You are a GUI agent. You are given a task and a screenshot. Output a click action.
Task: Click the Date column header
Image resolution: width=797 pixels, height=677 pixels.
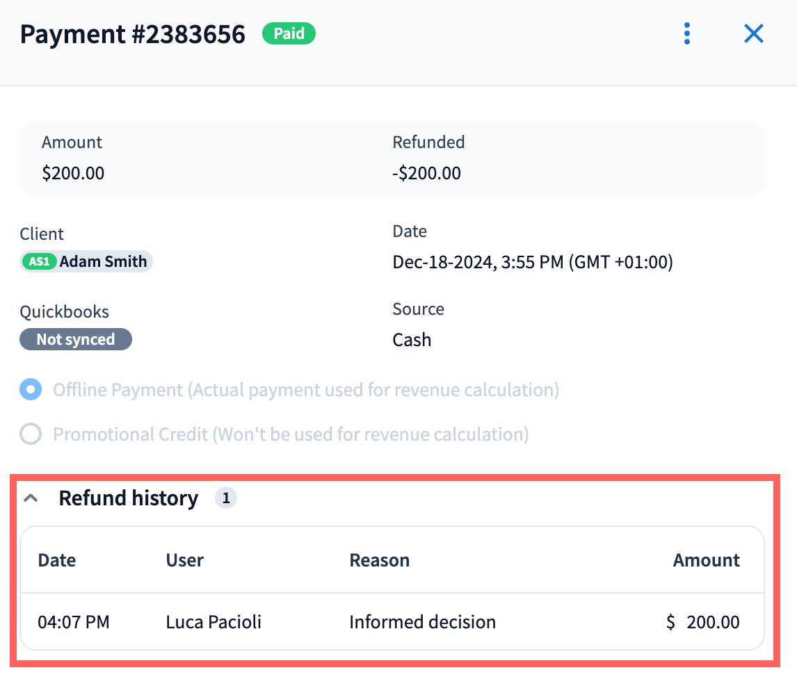tap(57, 560)
